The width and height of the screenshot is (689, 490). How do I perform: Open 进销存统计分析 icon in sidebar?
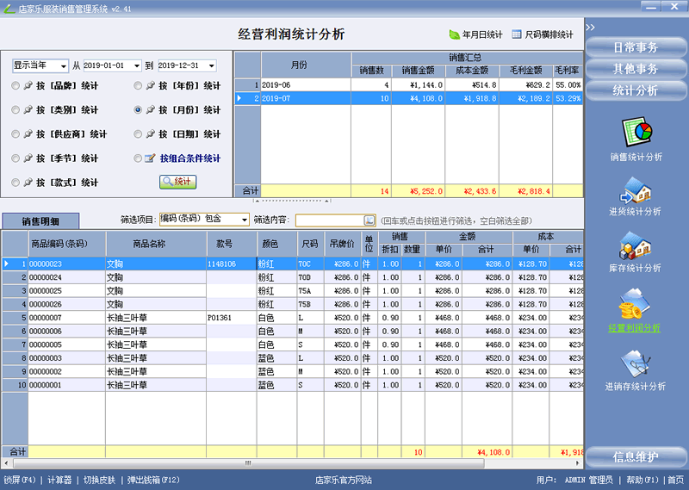coord(636,362)
